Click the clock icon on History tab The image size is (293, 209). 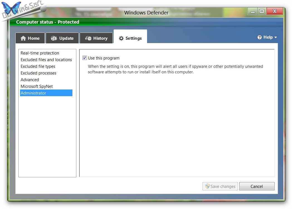click(x=88, y=38)
